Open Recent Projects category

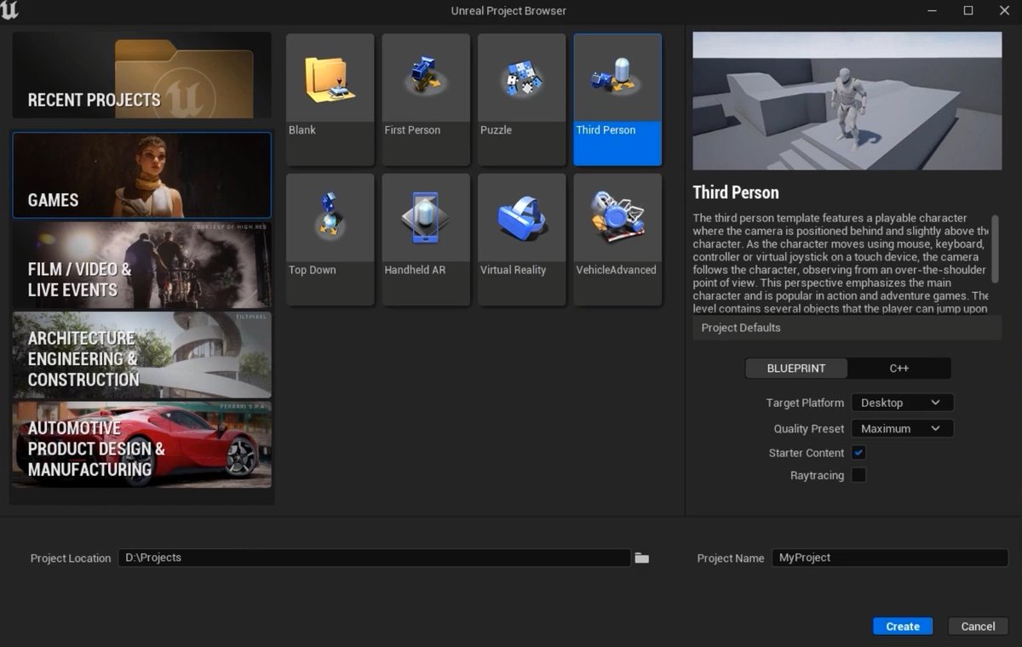point(141,75)
